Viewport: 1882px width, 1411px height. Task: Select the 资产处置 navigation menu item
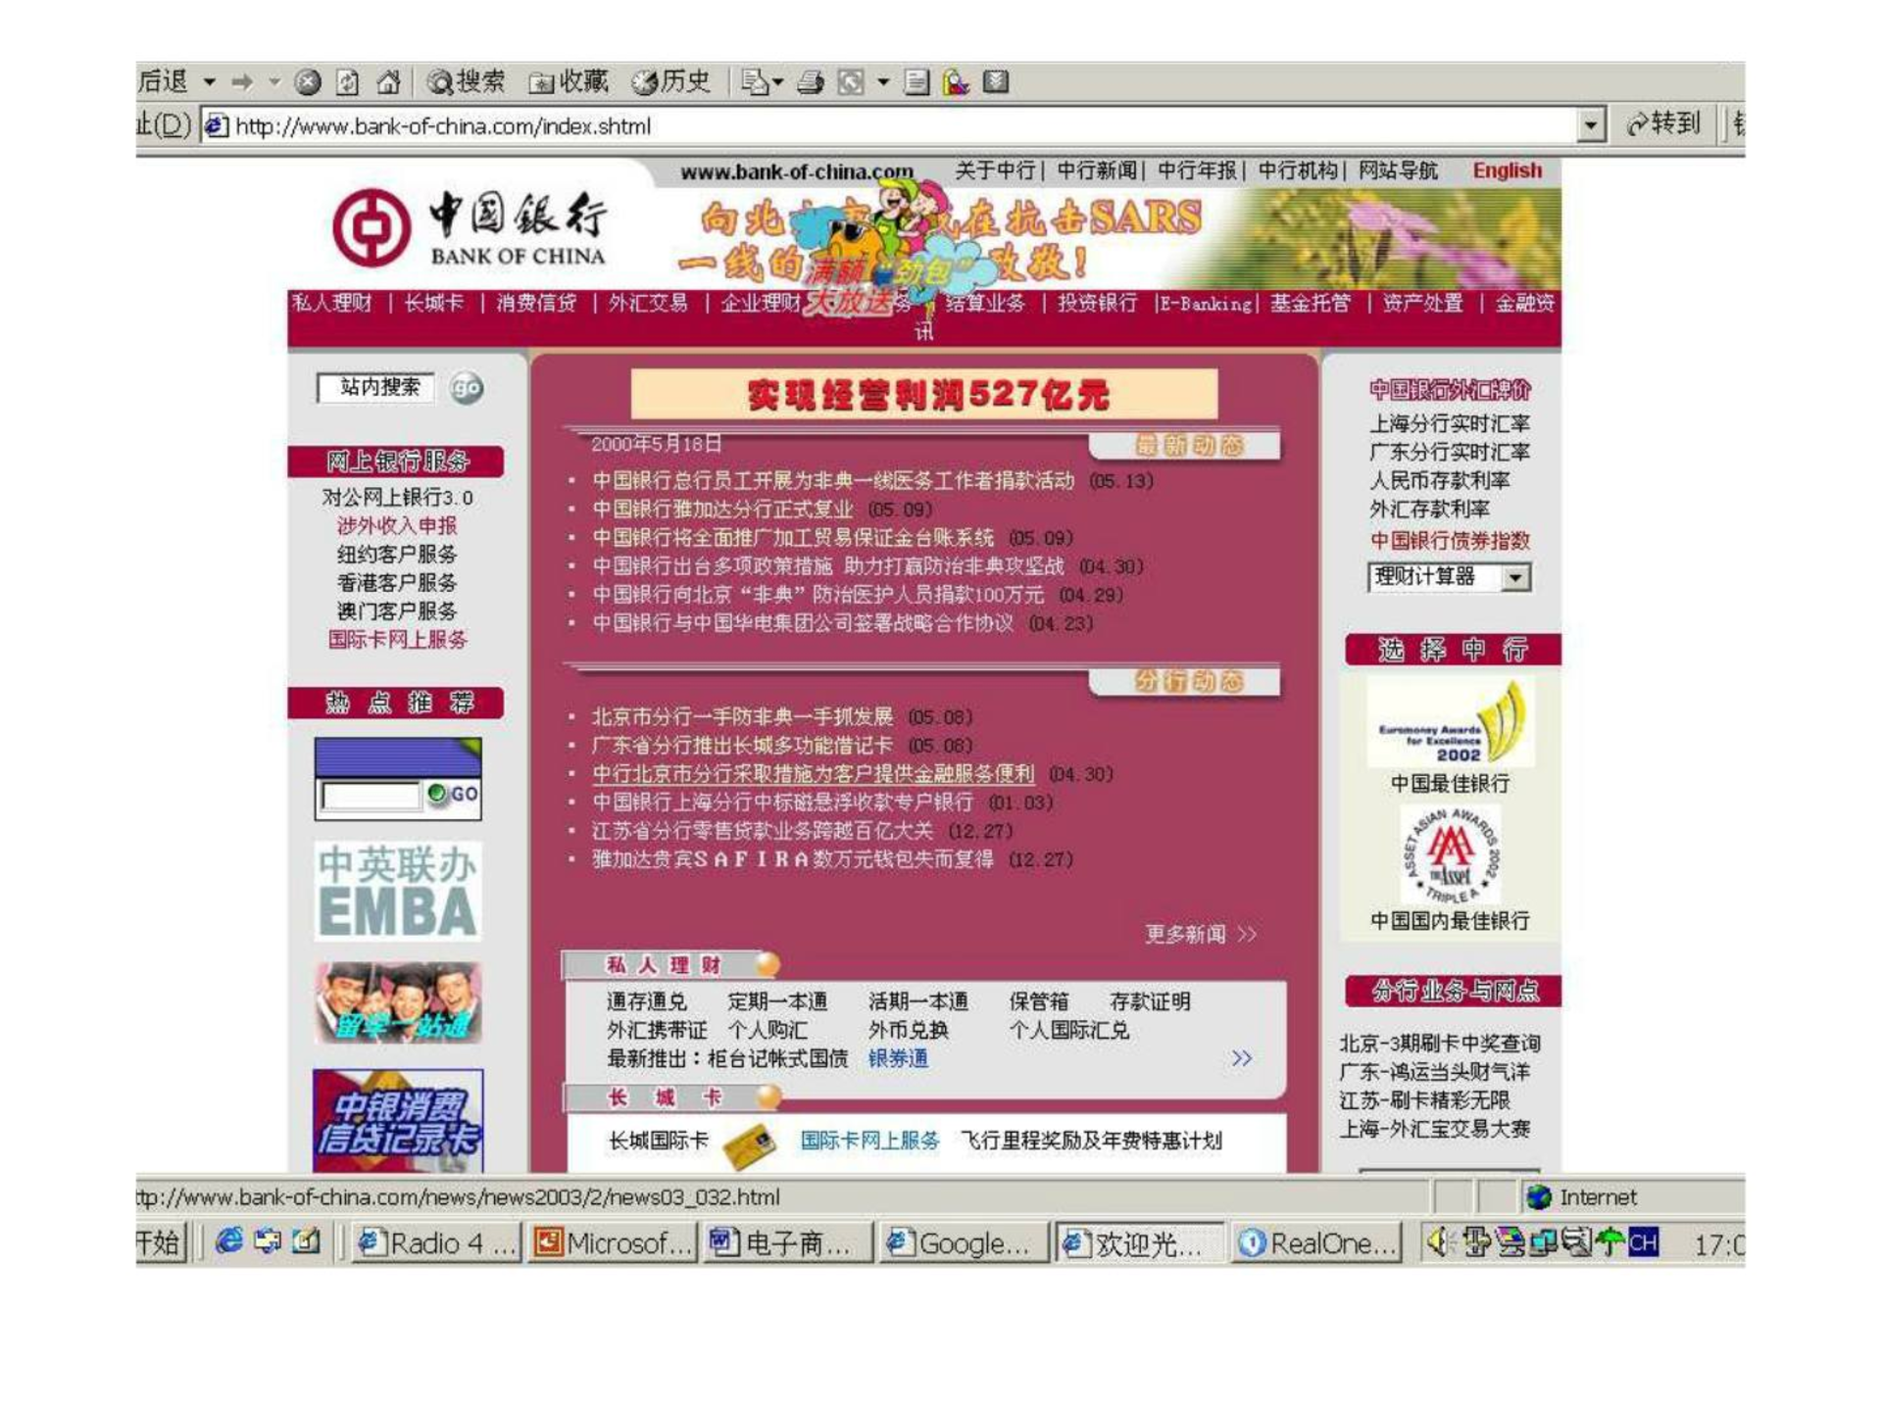[1422, 303]
